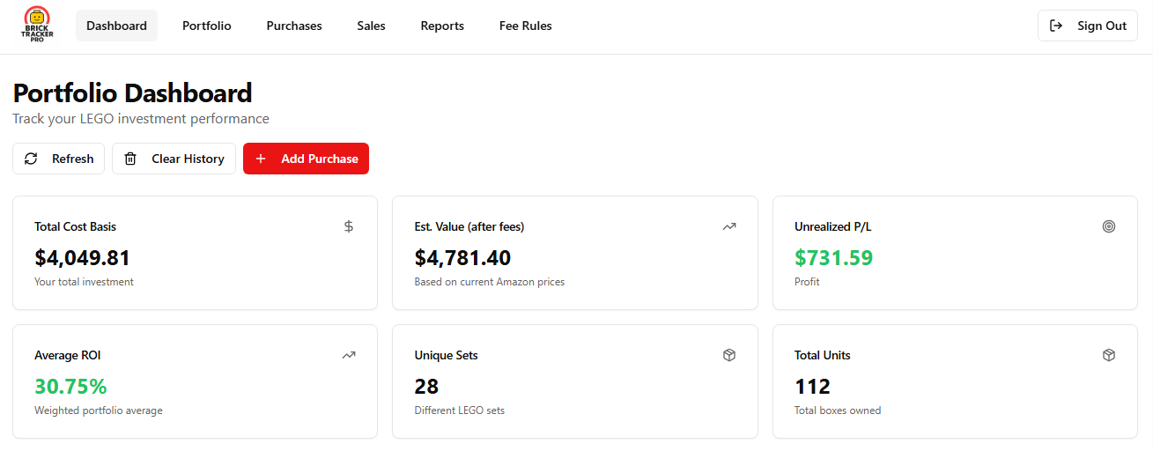Image resolution: width=1153 pixels, height=451 pixels.
Task: Click the $731.59 profit value
Action: click(833, 258)
